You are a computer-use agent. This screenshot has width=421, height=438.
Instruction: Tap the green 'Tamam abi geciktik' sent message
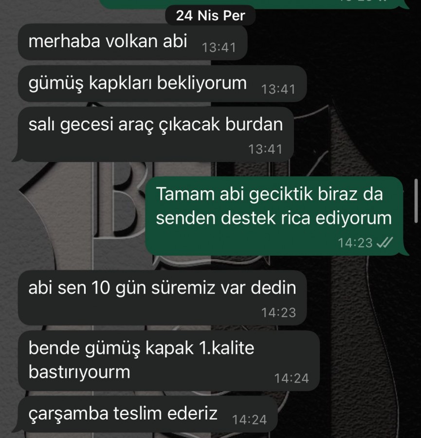click(274, 216)
